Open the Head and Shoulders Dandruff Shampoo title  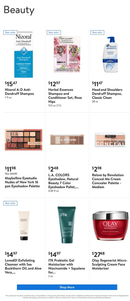click(x=107, y=94)
